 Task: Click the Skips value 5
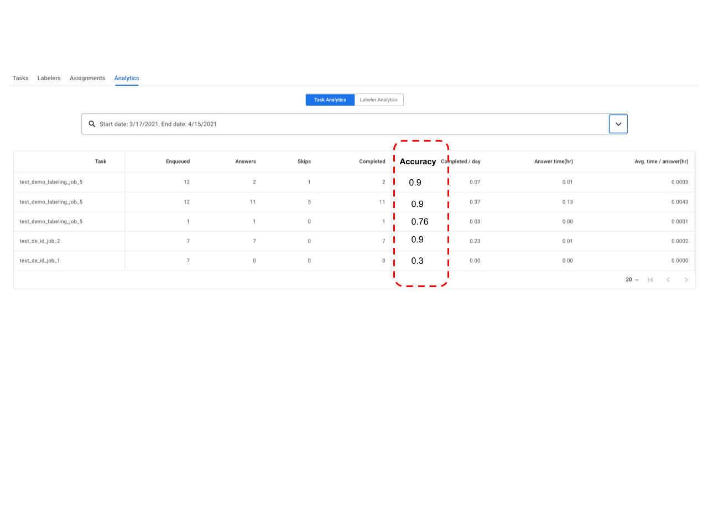point(309,202)
